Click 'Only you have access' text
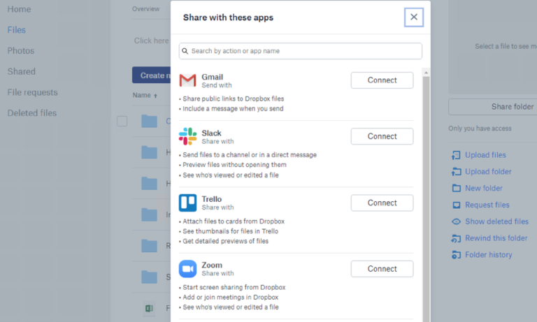This screenshot has height=322, width=537. pos(480,129)
